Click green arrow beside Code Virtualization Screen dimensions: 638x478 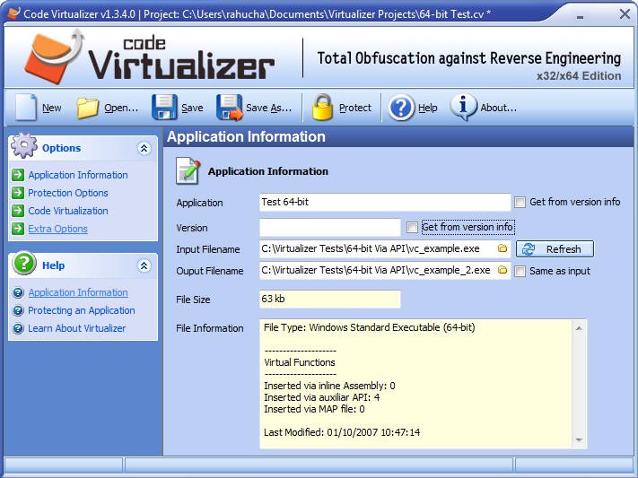click(x=18, y=211)
